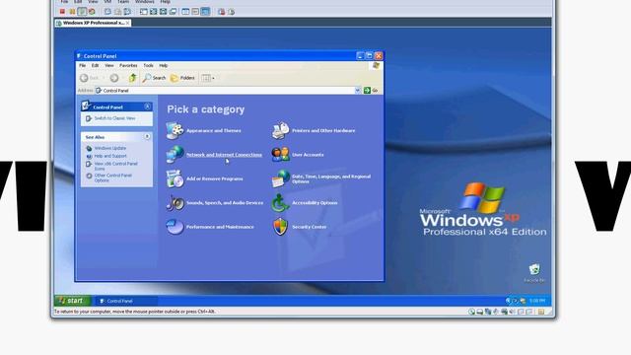Open the User Accounts category icon
The width and height of the screenshot is (631, 355).
point(280,155)
